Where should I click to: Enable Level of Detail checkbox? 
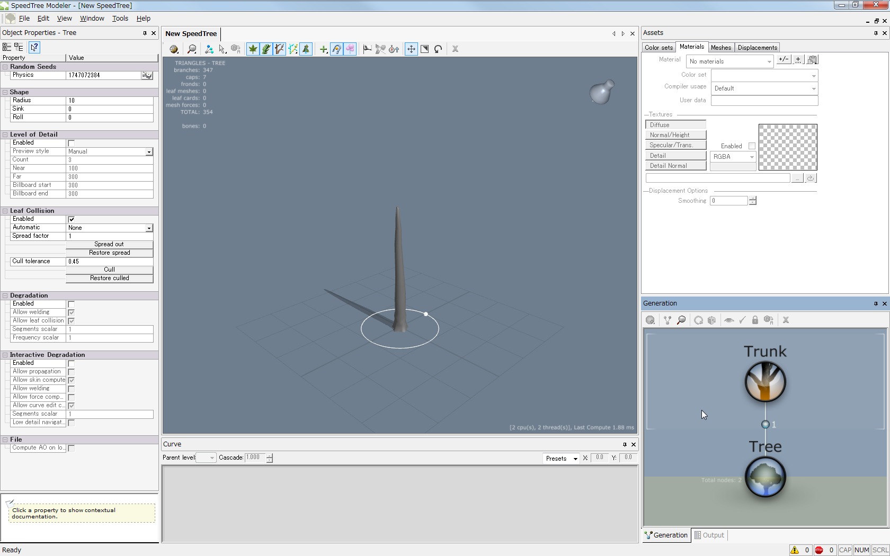point(72,143)
